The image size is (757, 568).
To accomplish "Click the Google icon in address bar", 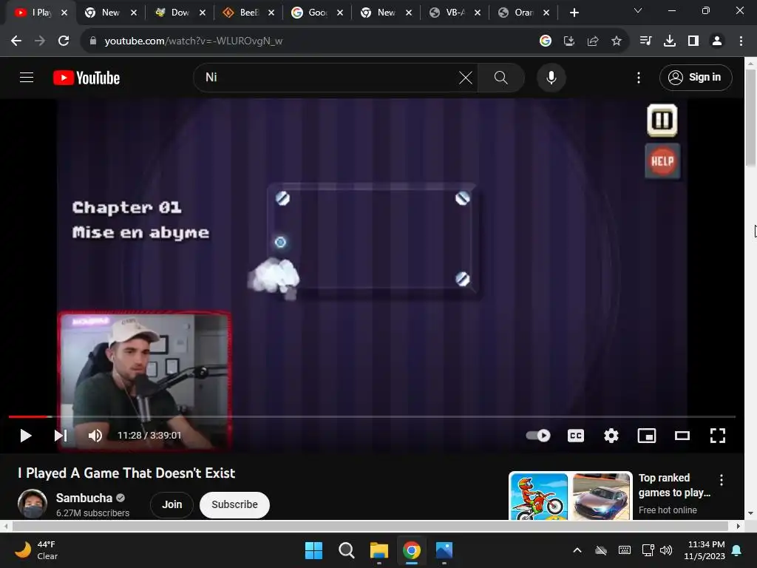I will [x=545, y=41].
